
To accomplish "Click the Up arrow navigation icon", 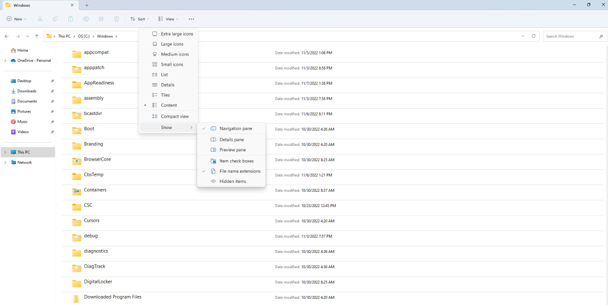I will 37,36.
